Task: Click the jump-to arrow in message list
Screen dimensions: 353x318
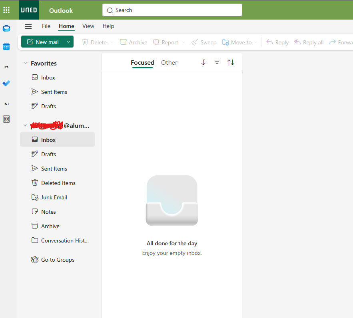Action: 203,62
